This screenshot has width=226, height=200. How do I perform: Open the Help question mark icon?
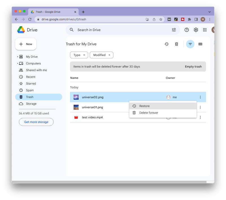[187, 30]
